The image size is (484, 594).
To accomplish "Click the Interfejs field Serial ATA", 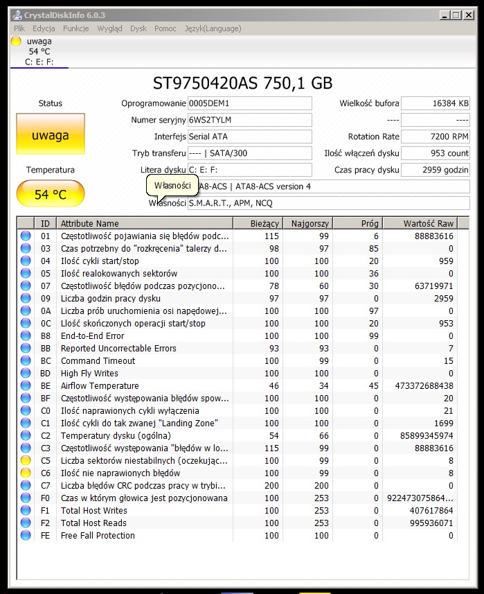I will [250, 137].
